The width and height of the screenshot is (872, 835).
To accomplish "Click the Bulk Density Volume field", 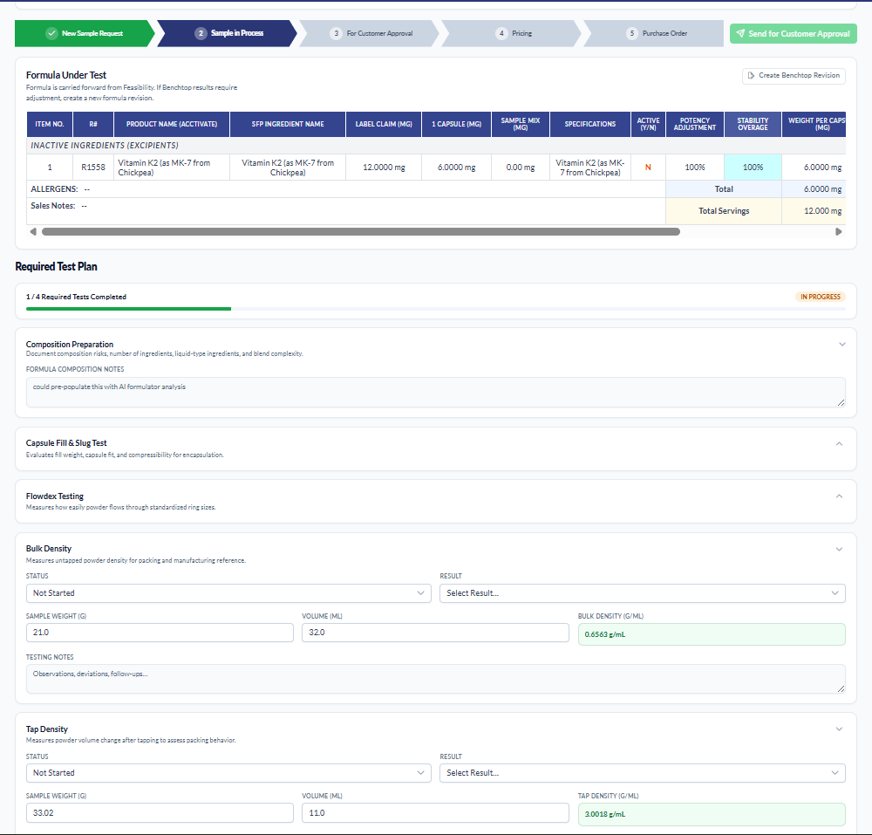I will click(x=435, y=633).
